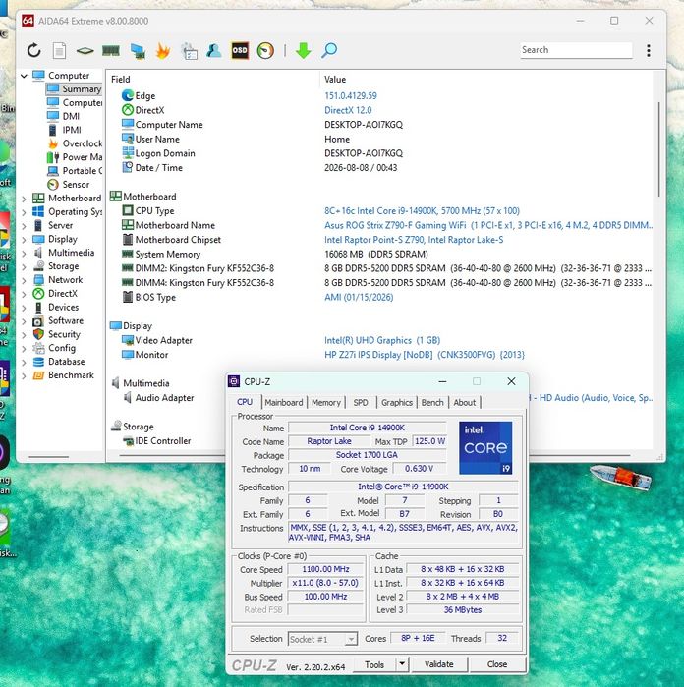Switch to the Graphics tab in CPU-Z
The image size is (684, 687).
(x=397, y=402)
